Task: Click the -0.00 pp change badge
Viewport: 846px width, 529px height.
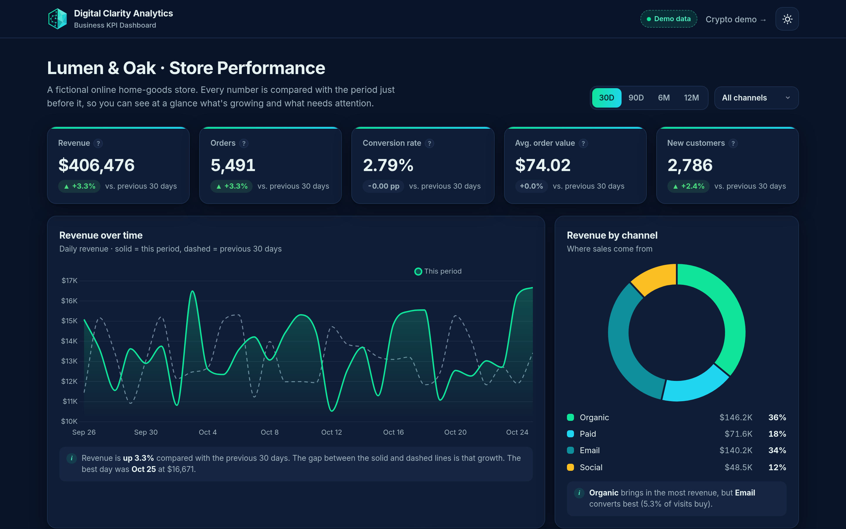Action: point(384,186)
